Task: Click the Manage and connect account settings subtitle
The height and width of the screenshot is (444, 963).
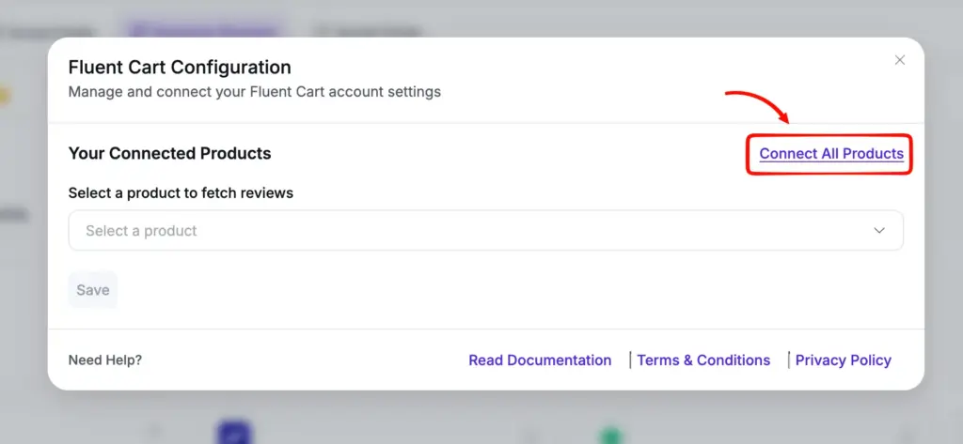Action: pyautogui.click(x=255, y=92)
